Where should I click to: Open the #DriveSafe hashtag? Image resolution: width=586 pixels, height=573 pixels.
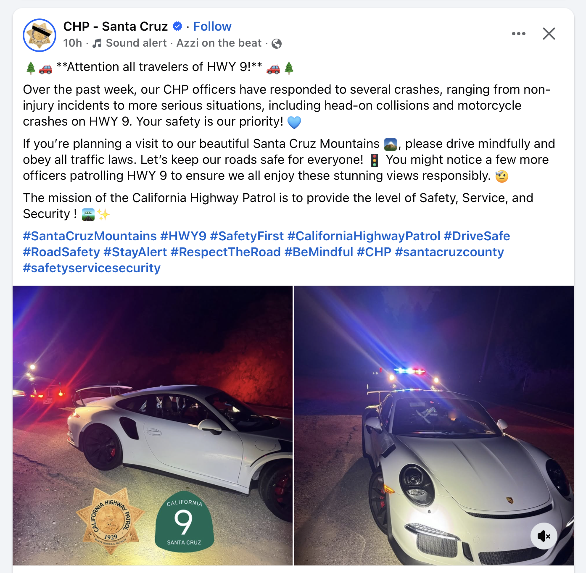coord(477,236)
